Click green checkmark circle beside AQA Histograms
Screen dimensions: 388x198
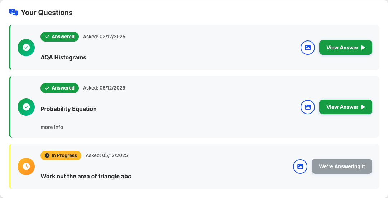26,48
